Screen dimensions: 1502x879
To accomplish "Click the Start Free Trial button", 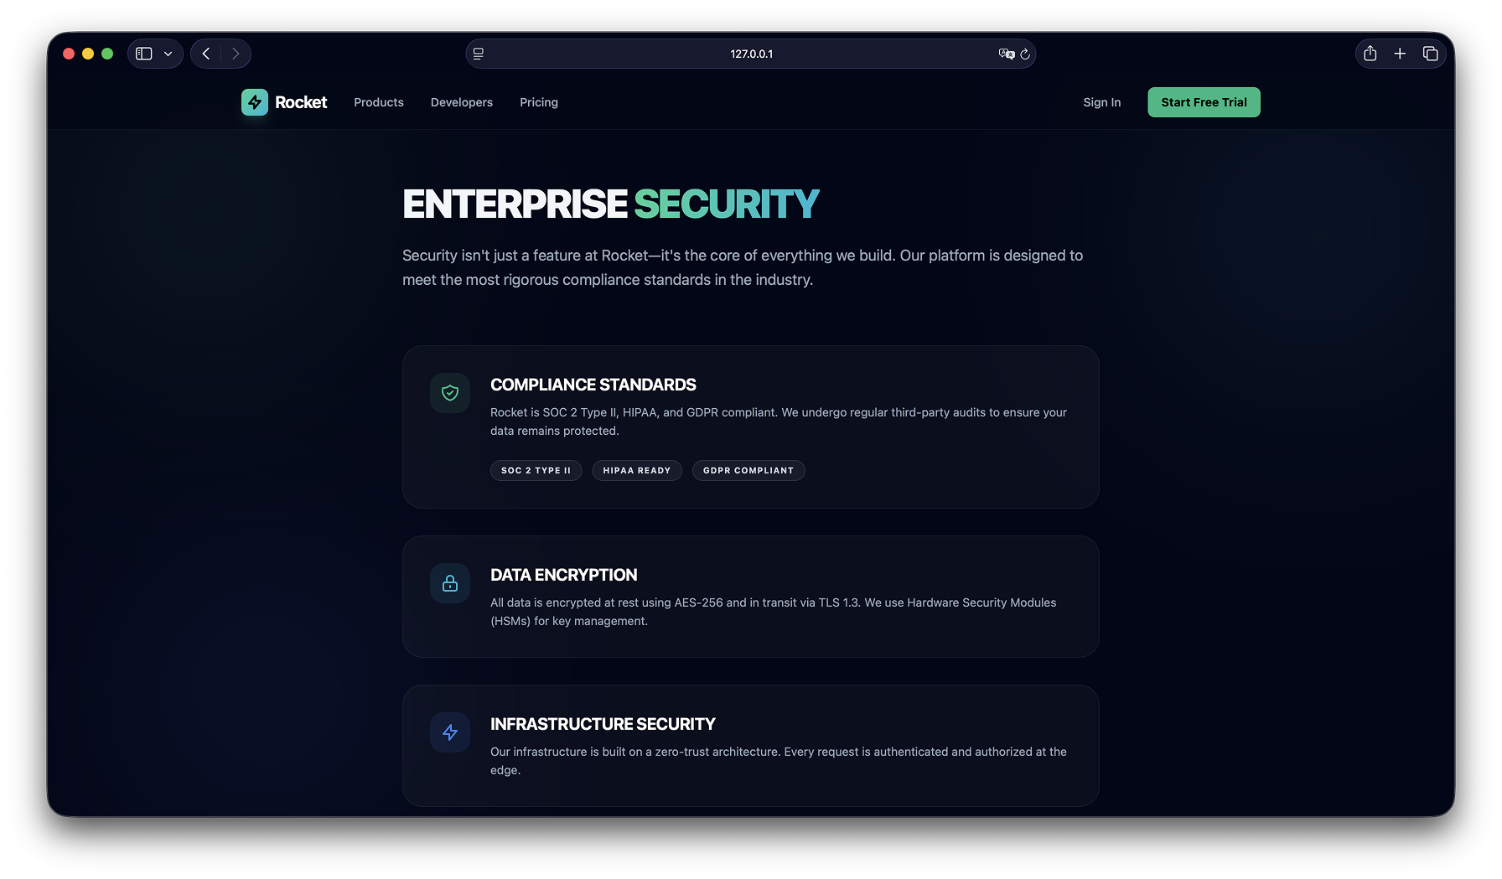I will (x=1204, y=101).
